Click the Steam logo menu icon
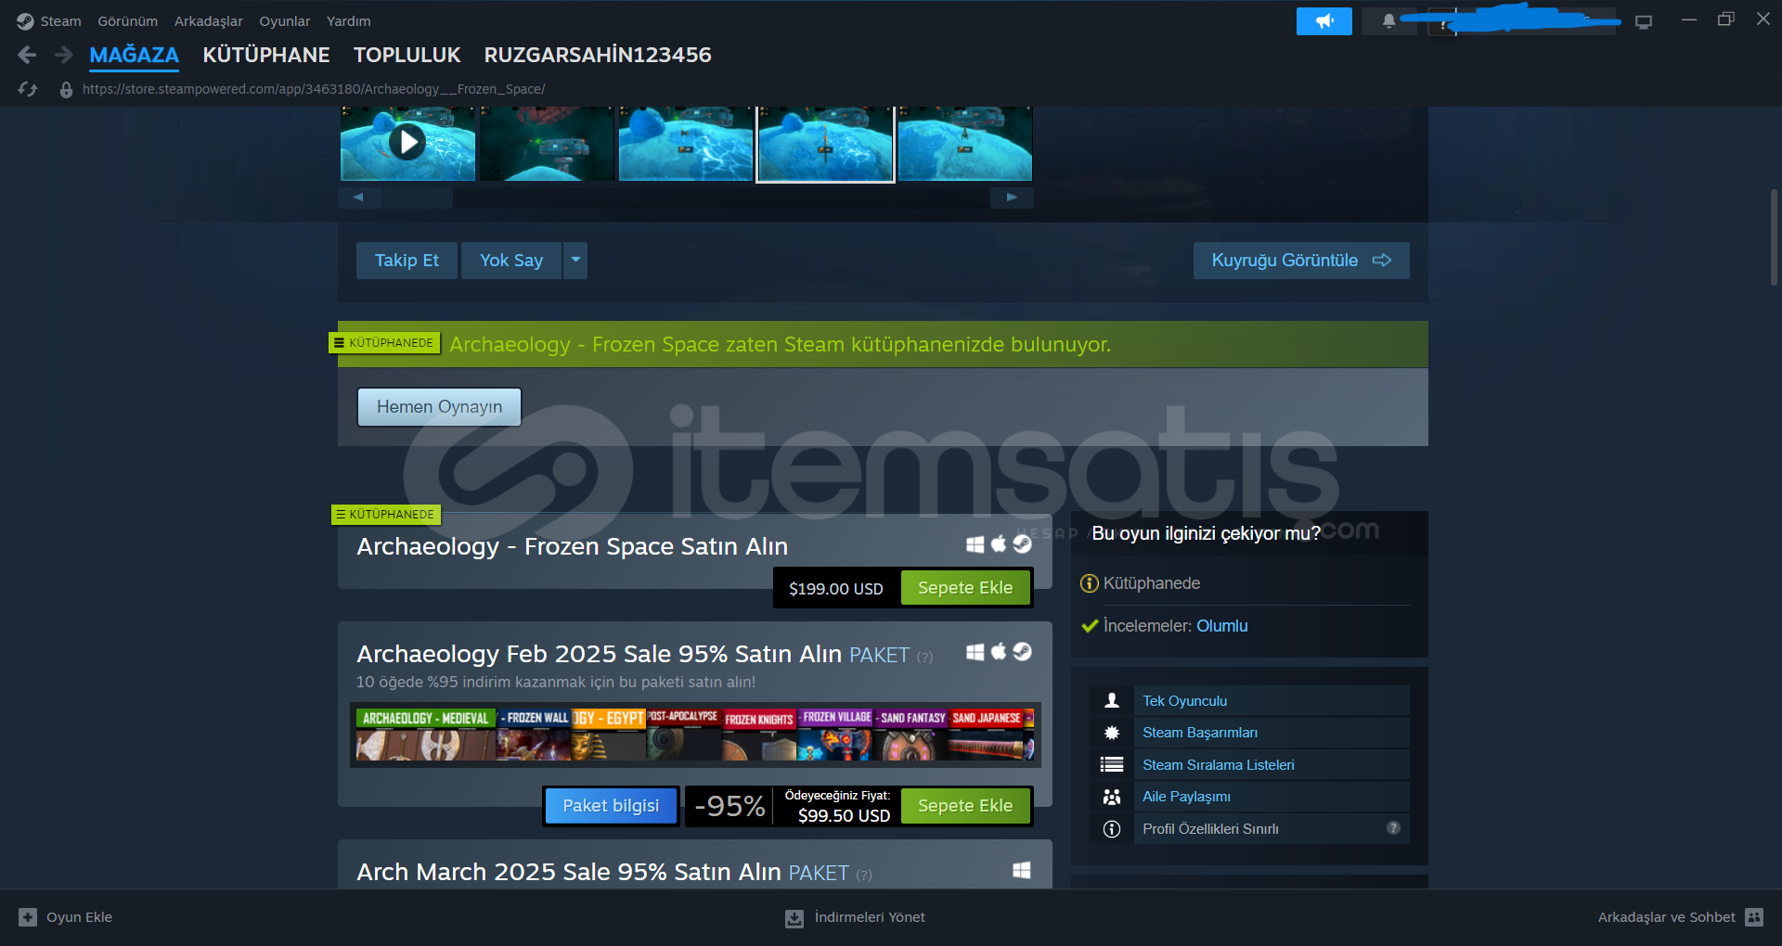The image size is (1782, 946). (25, 21)
